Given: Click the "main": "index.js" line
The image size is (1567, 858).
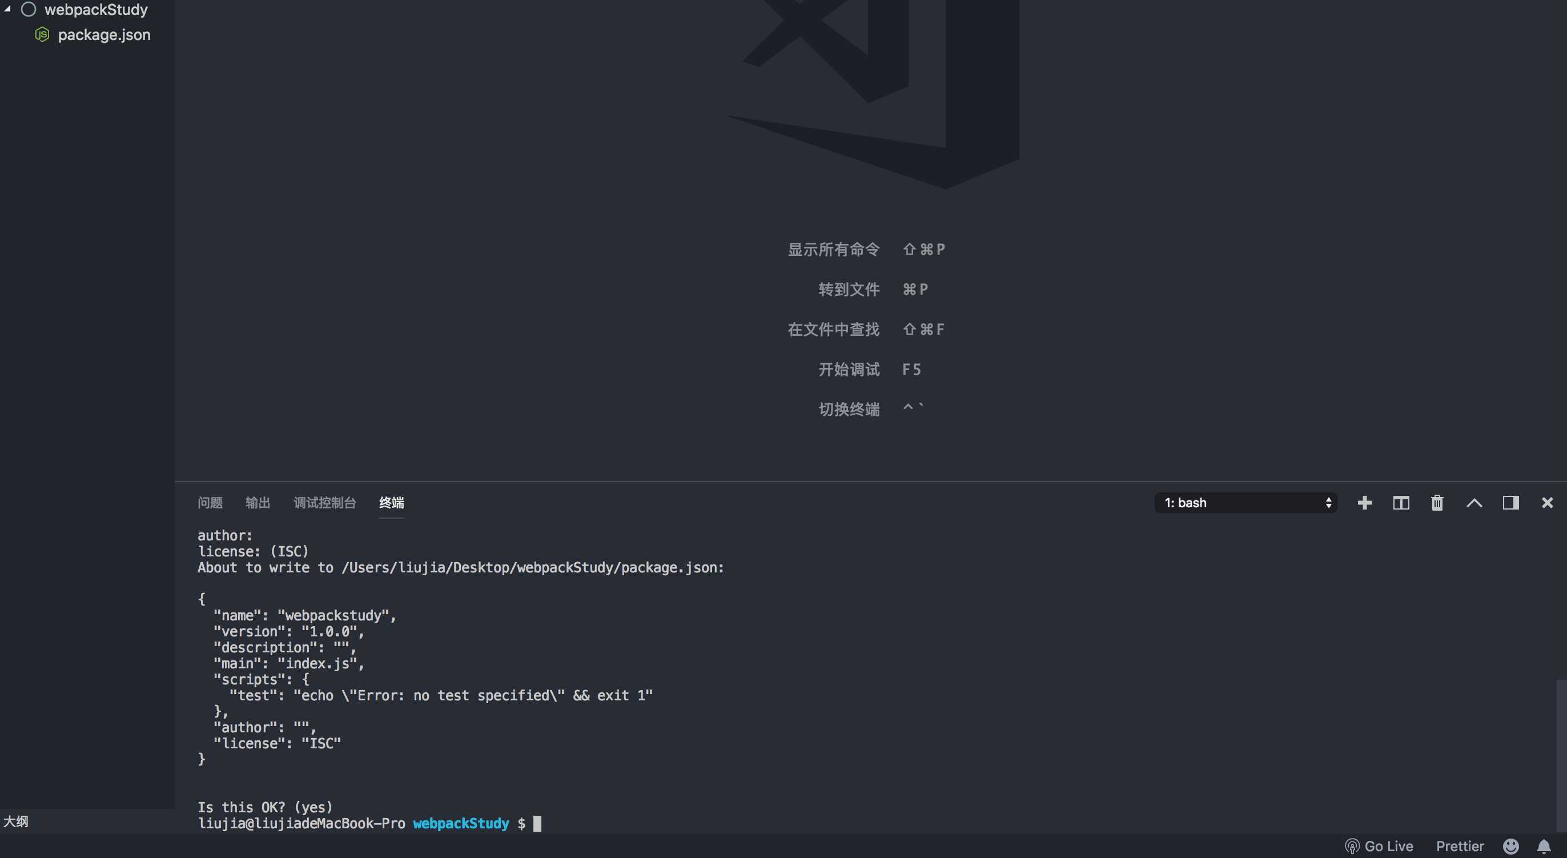Looking at the screenshot, I should (289, 663).
